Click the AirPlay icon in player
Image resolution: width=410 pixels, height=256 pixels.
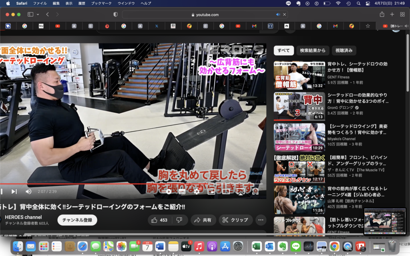coord(241,192)
